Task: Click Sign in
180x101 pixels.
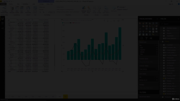Action: click(x=171, y=4)
